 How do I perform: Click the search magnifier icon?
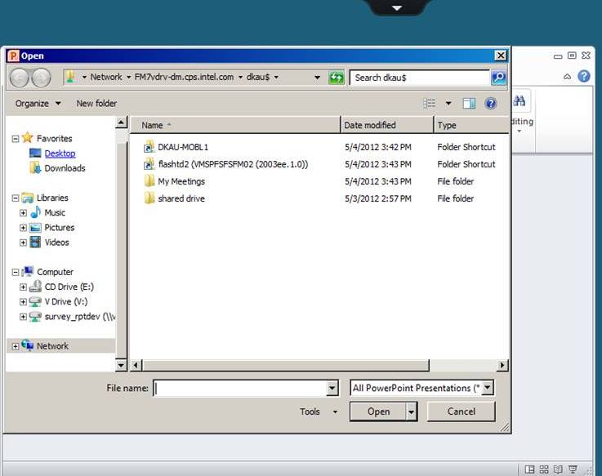(497, 78)
